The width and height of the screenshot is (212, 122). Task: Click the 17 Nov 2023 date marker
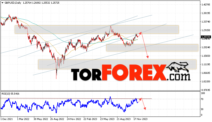point(141,119)
